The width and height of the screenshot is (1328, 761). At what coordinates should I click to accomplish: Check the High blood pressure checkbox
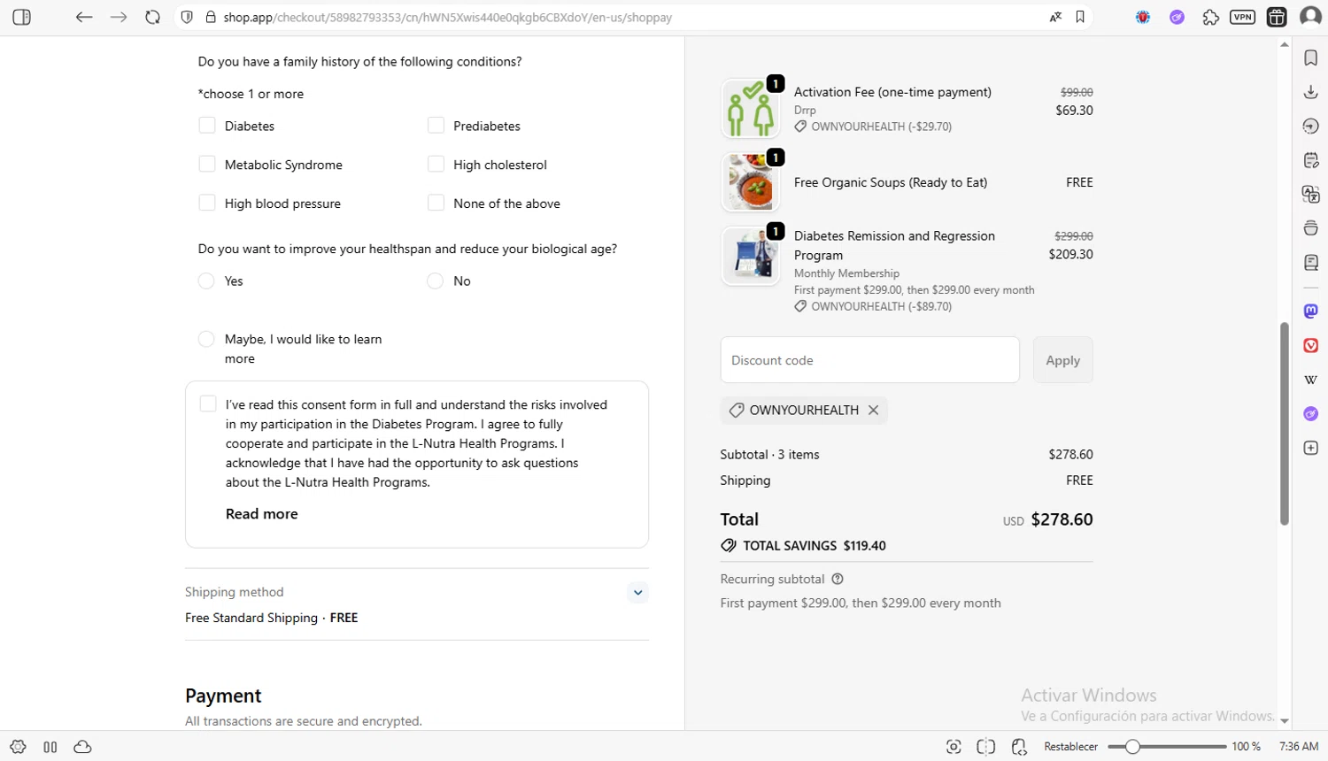tap(207, 204)
